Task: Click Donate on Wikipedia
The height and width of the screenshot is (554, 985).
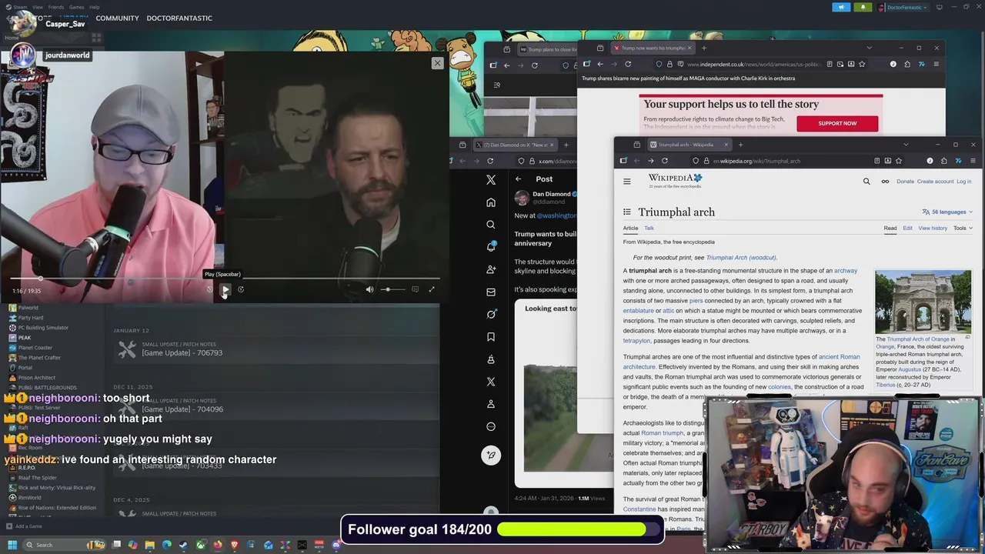Action: coord(905,182)
